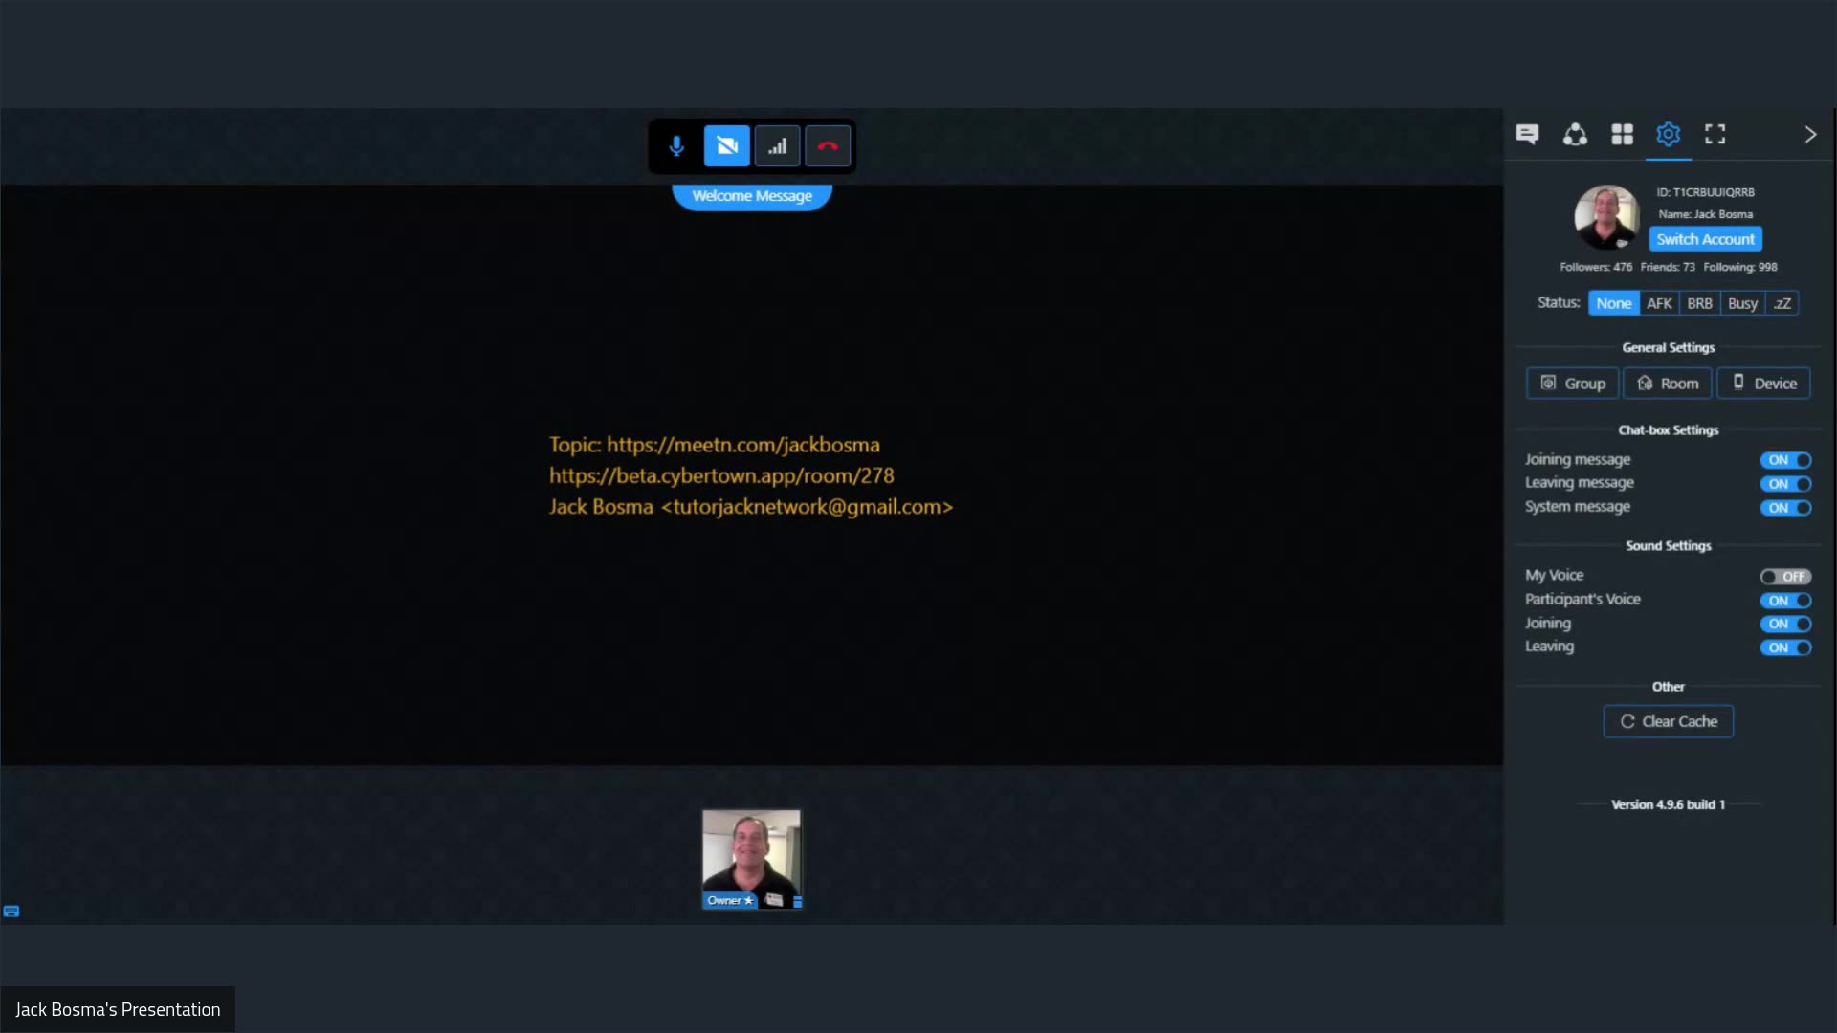Enter fullscreen mode icon
1837x1033 pixels.
pos(1715,134)
